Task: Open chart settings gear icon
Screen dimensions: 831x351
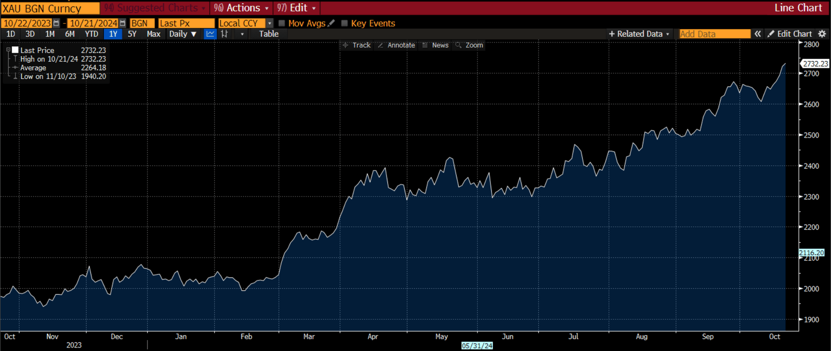Action: [x=822, y=34]
